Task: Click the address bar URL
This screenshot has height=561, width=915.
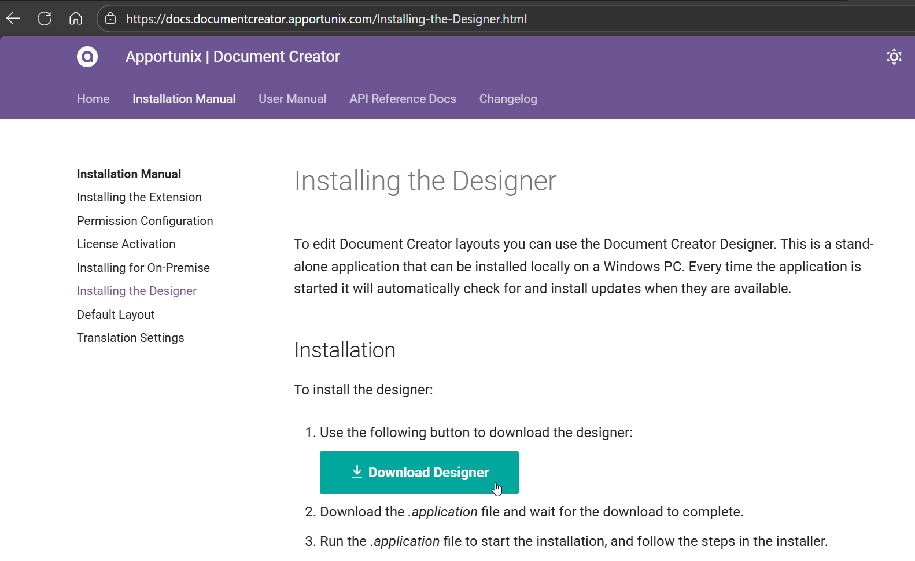Action: [326, 19]
